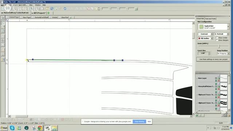
Task: Select the WavyStaff4Lines layer thumbnail
Action: pos(224,87)
